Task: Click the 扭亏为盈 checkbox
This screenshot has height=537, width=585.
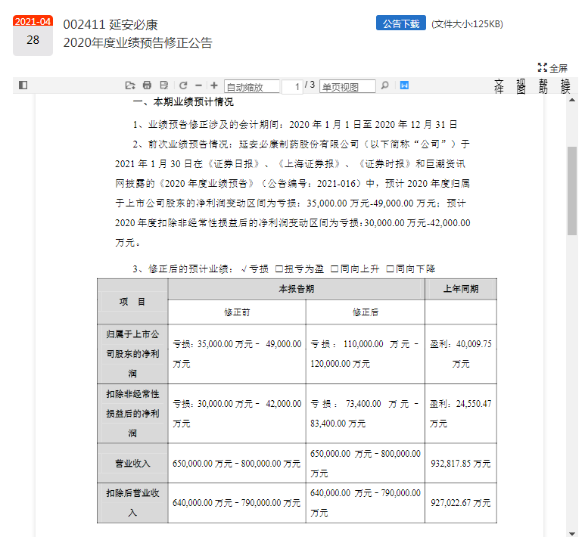Action: tap(278, 268)
